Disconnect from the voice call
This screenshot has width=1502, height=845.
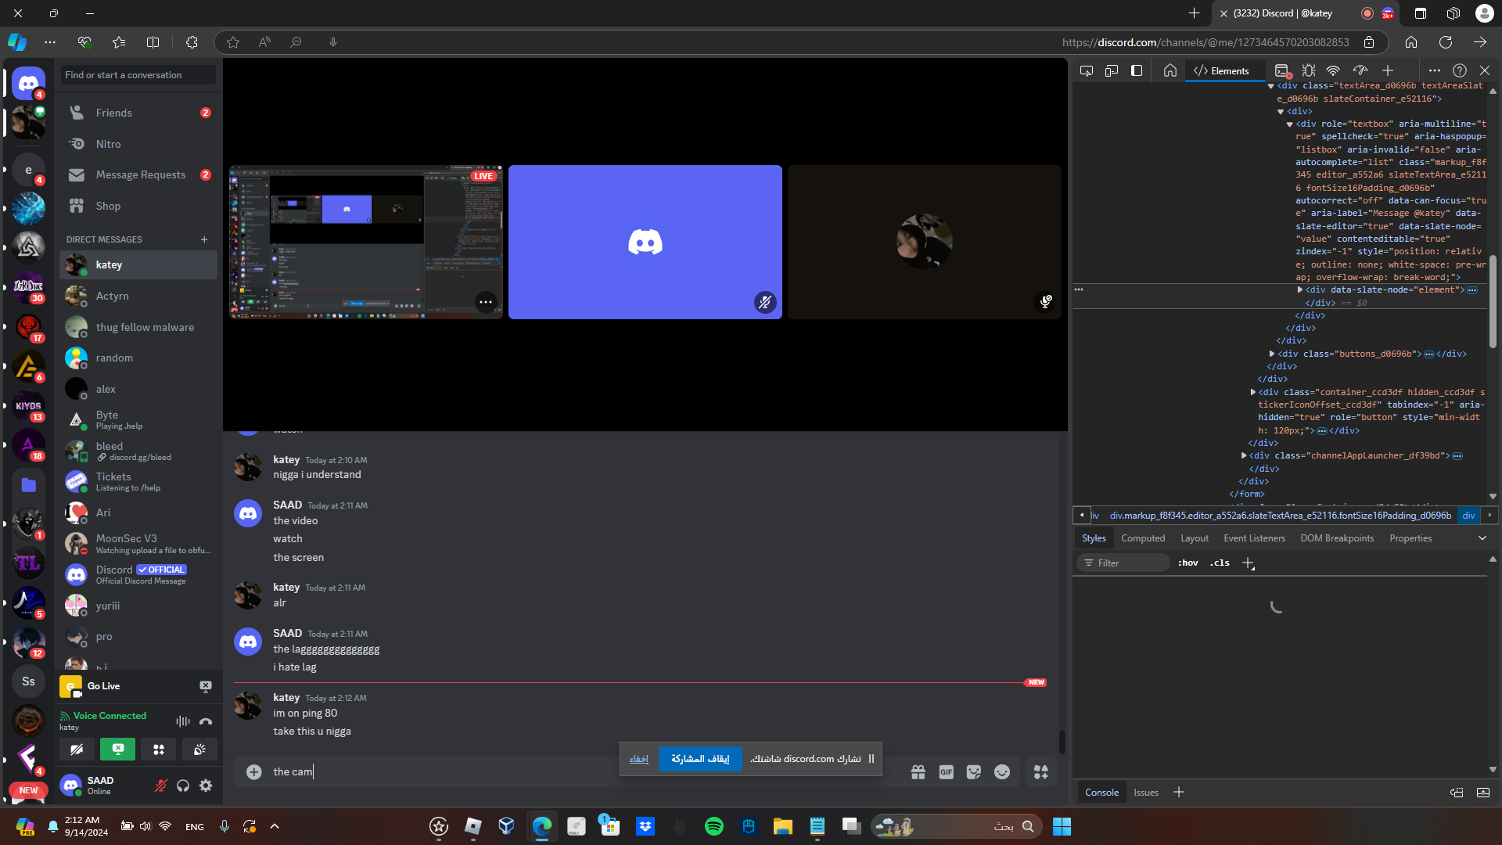click(x=206, y=721)
